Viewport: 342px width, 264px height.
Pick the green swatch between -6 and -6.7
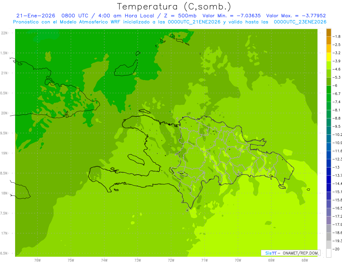(x=329, y=90)
